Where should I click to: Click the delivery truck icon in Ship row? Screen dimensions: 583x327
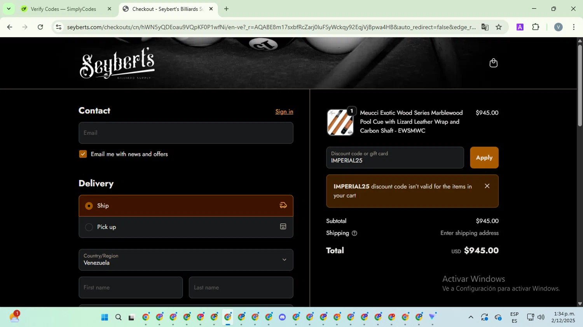click(283, 206)
